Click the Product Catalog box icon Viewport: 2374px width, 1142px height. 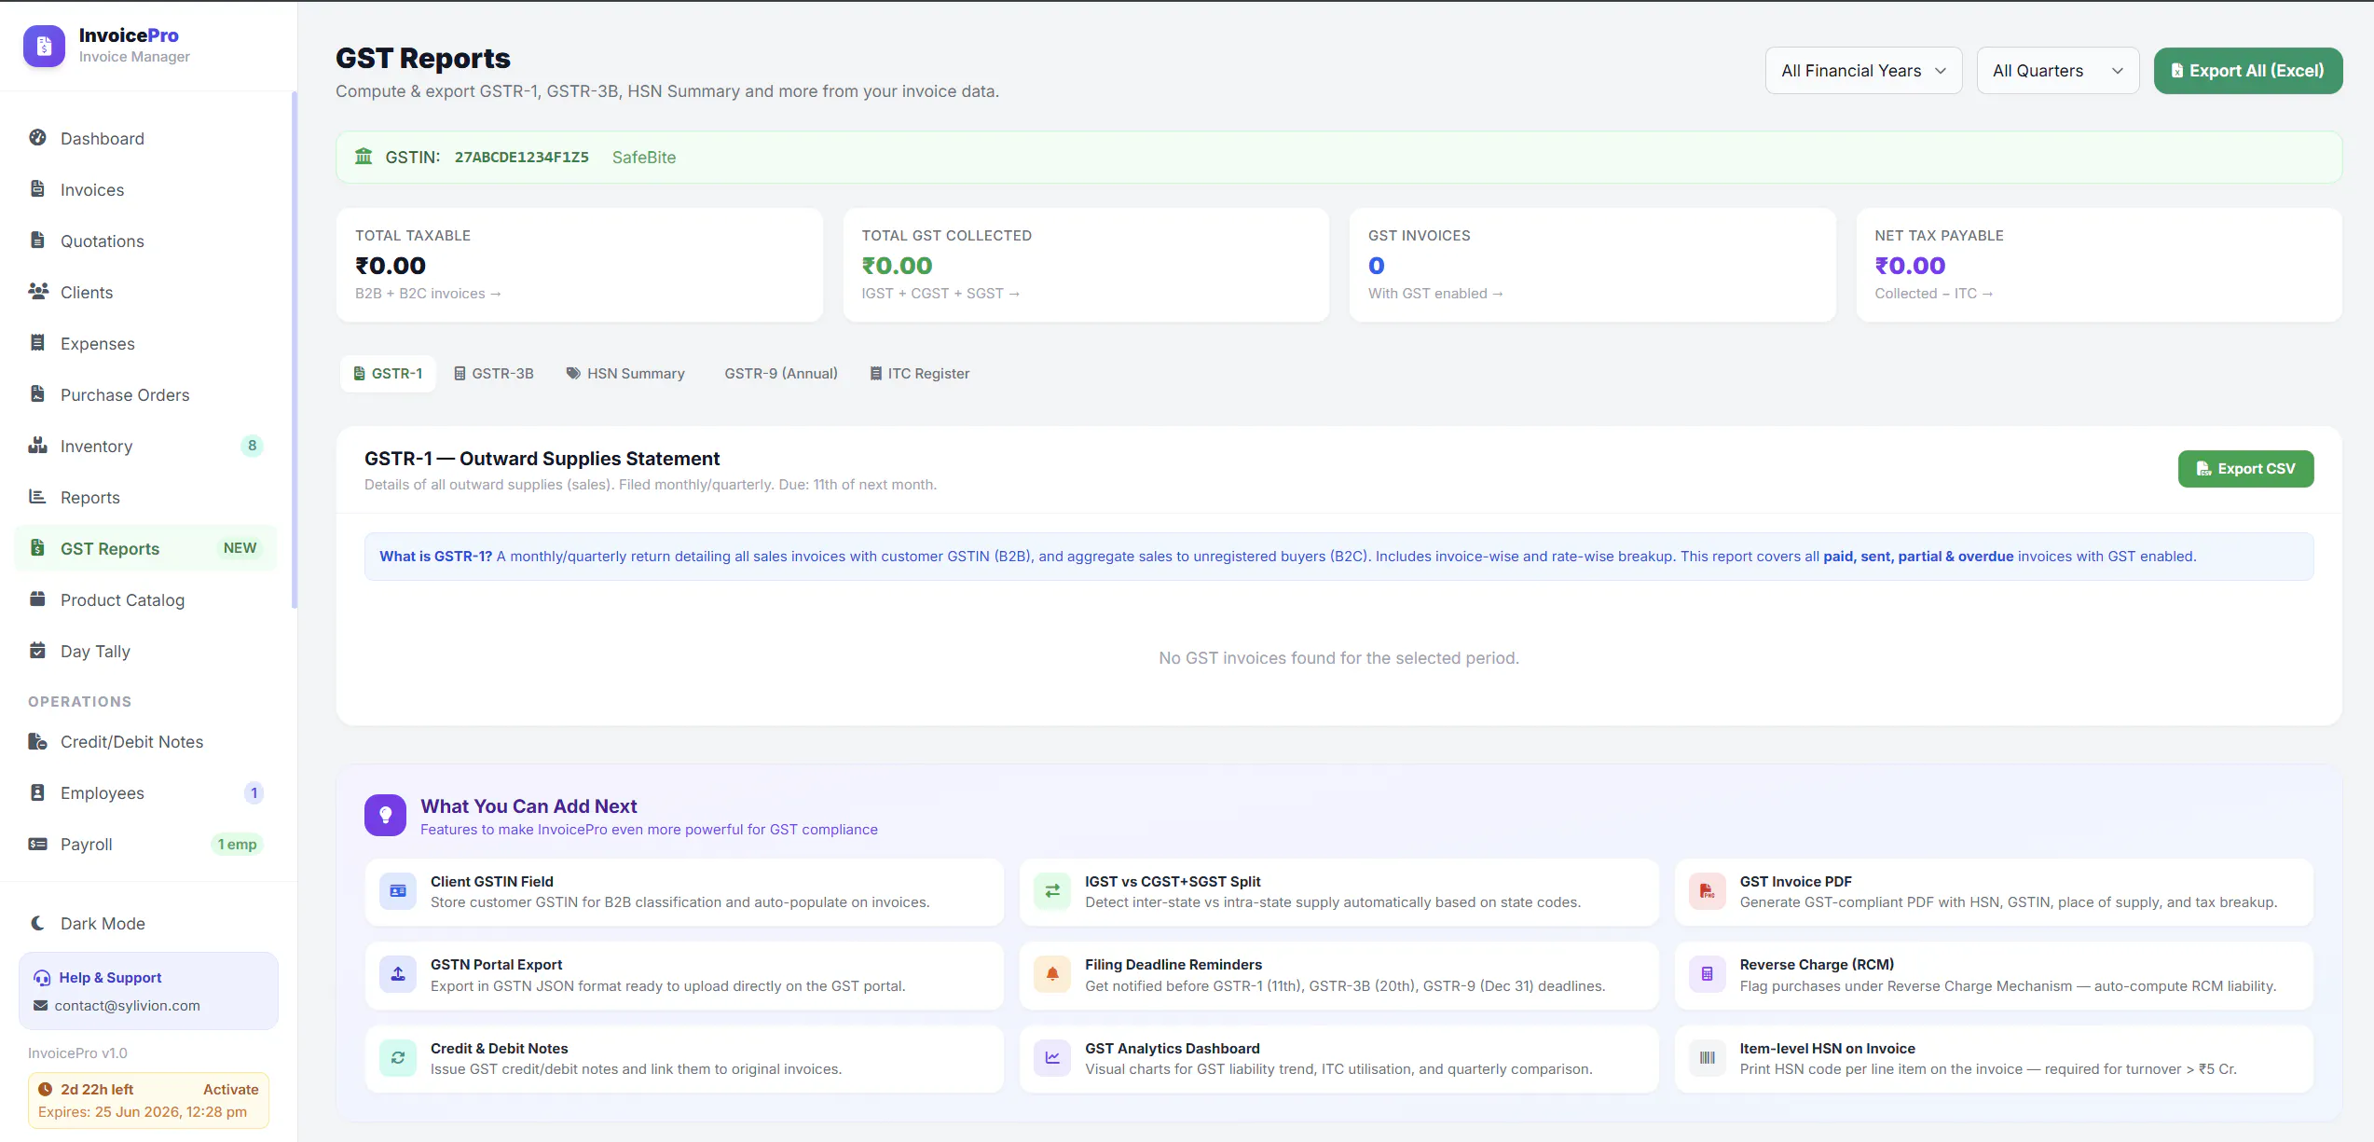(37, 599)
